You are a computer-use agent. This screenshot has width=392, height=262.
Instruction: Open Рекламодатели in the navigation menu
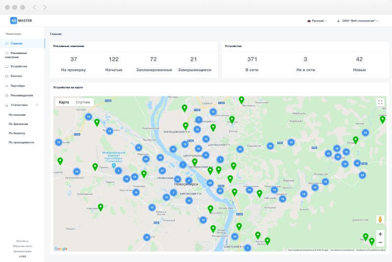22,95
